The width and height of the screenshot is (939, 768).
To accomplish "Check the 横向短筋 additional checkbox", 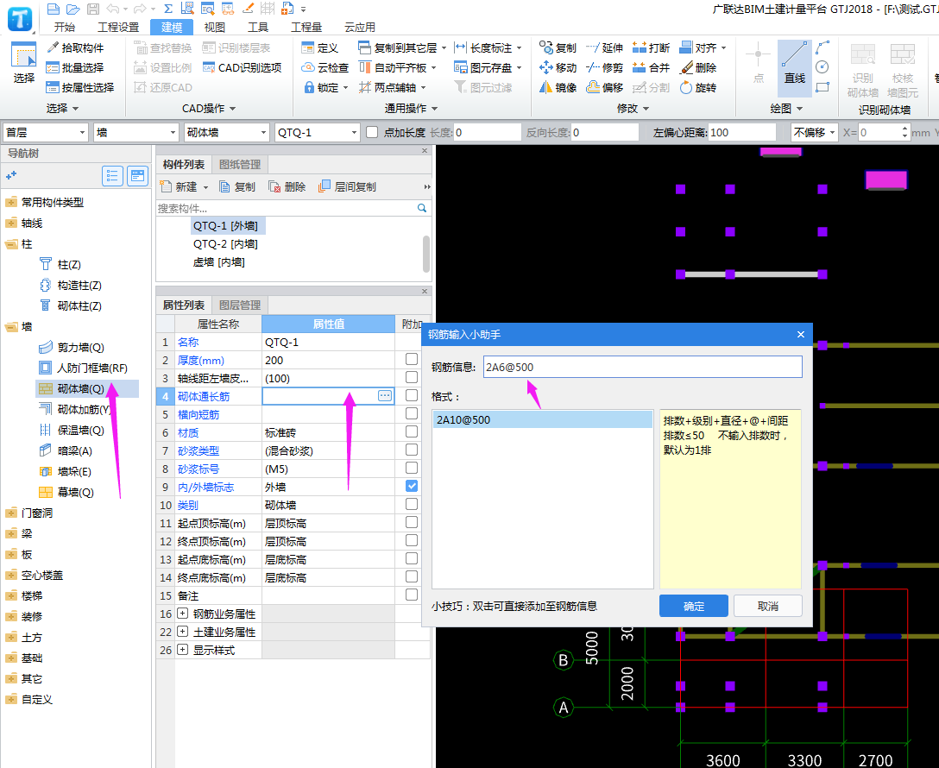I will pyautogui.click(x=412, y=413).
